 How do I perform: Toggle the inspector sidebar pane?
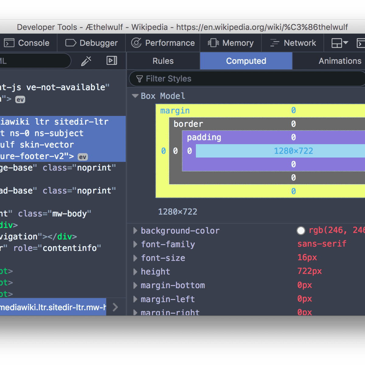(x=112, y=61)
